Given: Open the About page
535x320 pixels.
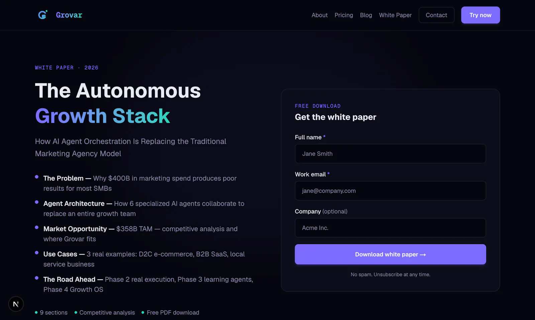Looking at the screenshot, I should 319,15.
